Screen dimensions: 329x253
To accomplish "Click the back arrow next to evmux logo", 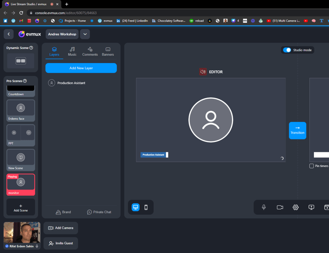I will click(9, 34).
